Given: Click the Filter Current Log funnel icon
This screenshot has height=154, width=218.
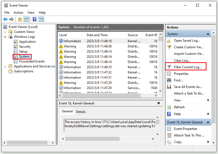Looking at the screenshot, I should pos(169,67).
